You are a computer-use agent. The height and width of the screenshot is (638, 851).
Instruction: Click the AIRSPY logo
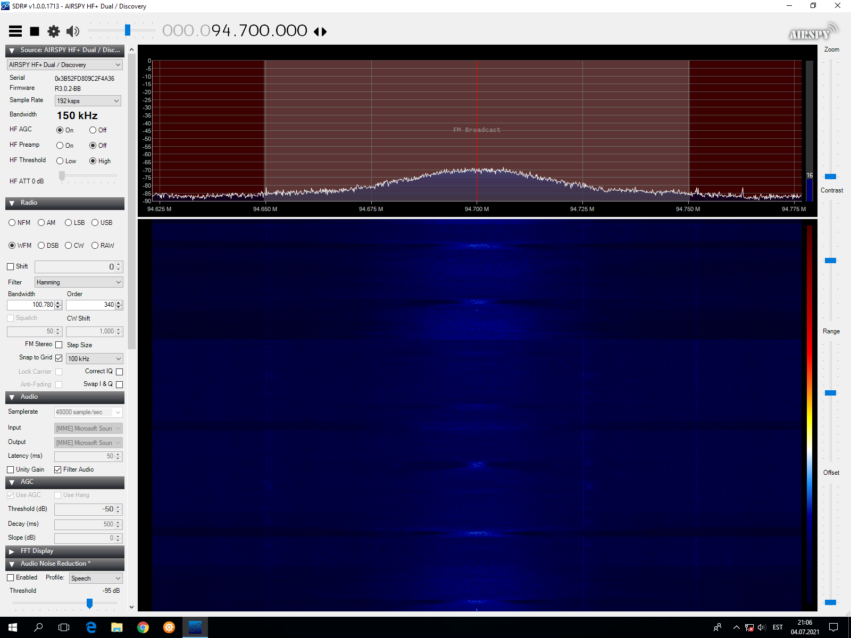[x=812, y=33]
